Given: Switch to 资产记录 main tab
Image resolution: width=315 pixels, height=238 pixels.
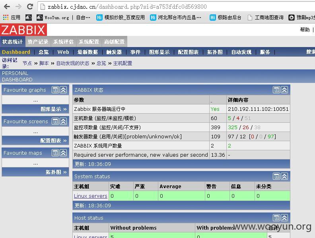Looking at the screenshot, I should [x=38, y=42].
